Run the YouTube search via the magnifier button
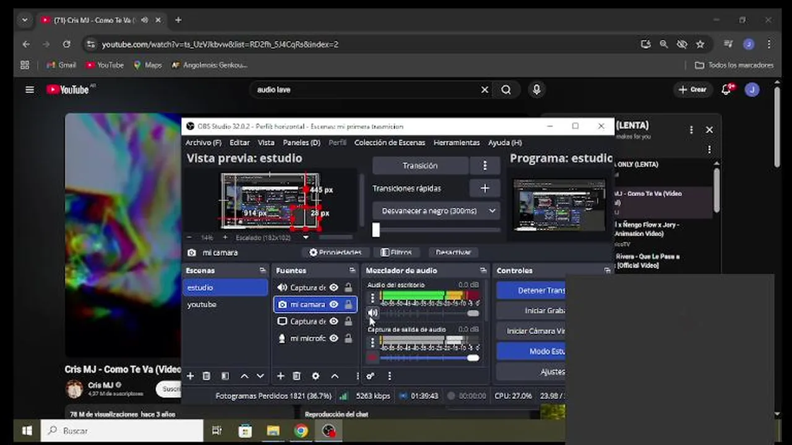 pos(506,90)
